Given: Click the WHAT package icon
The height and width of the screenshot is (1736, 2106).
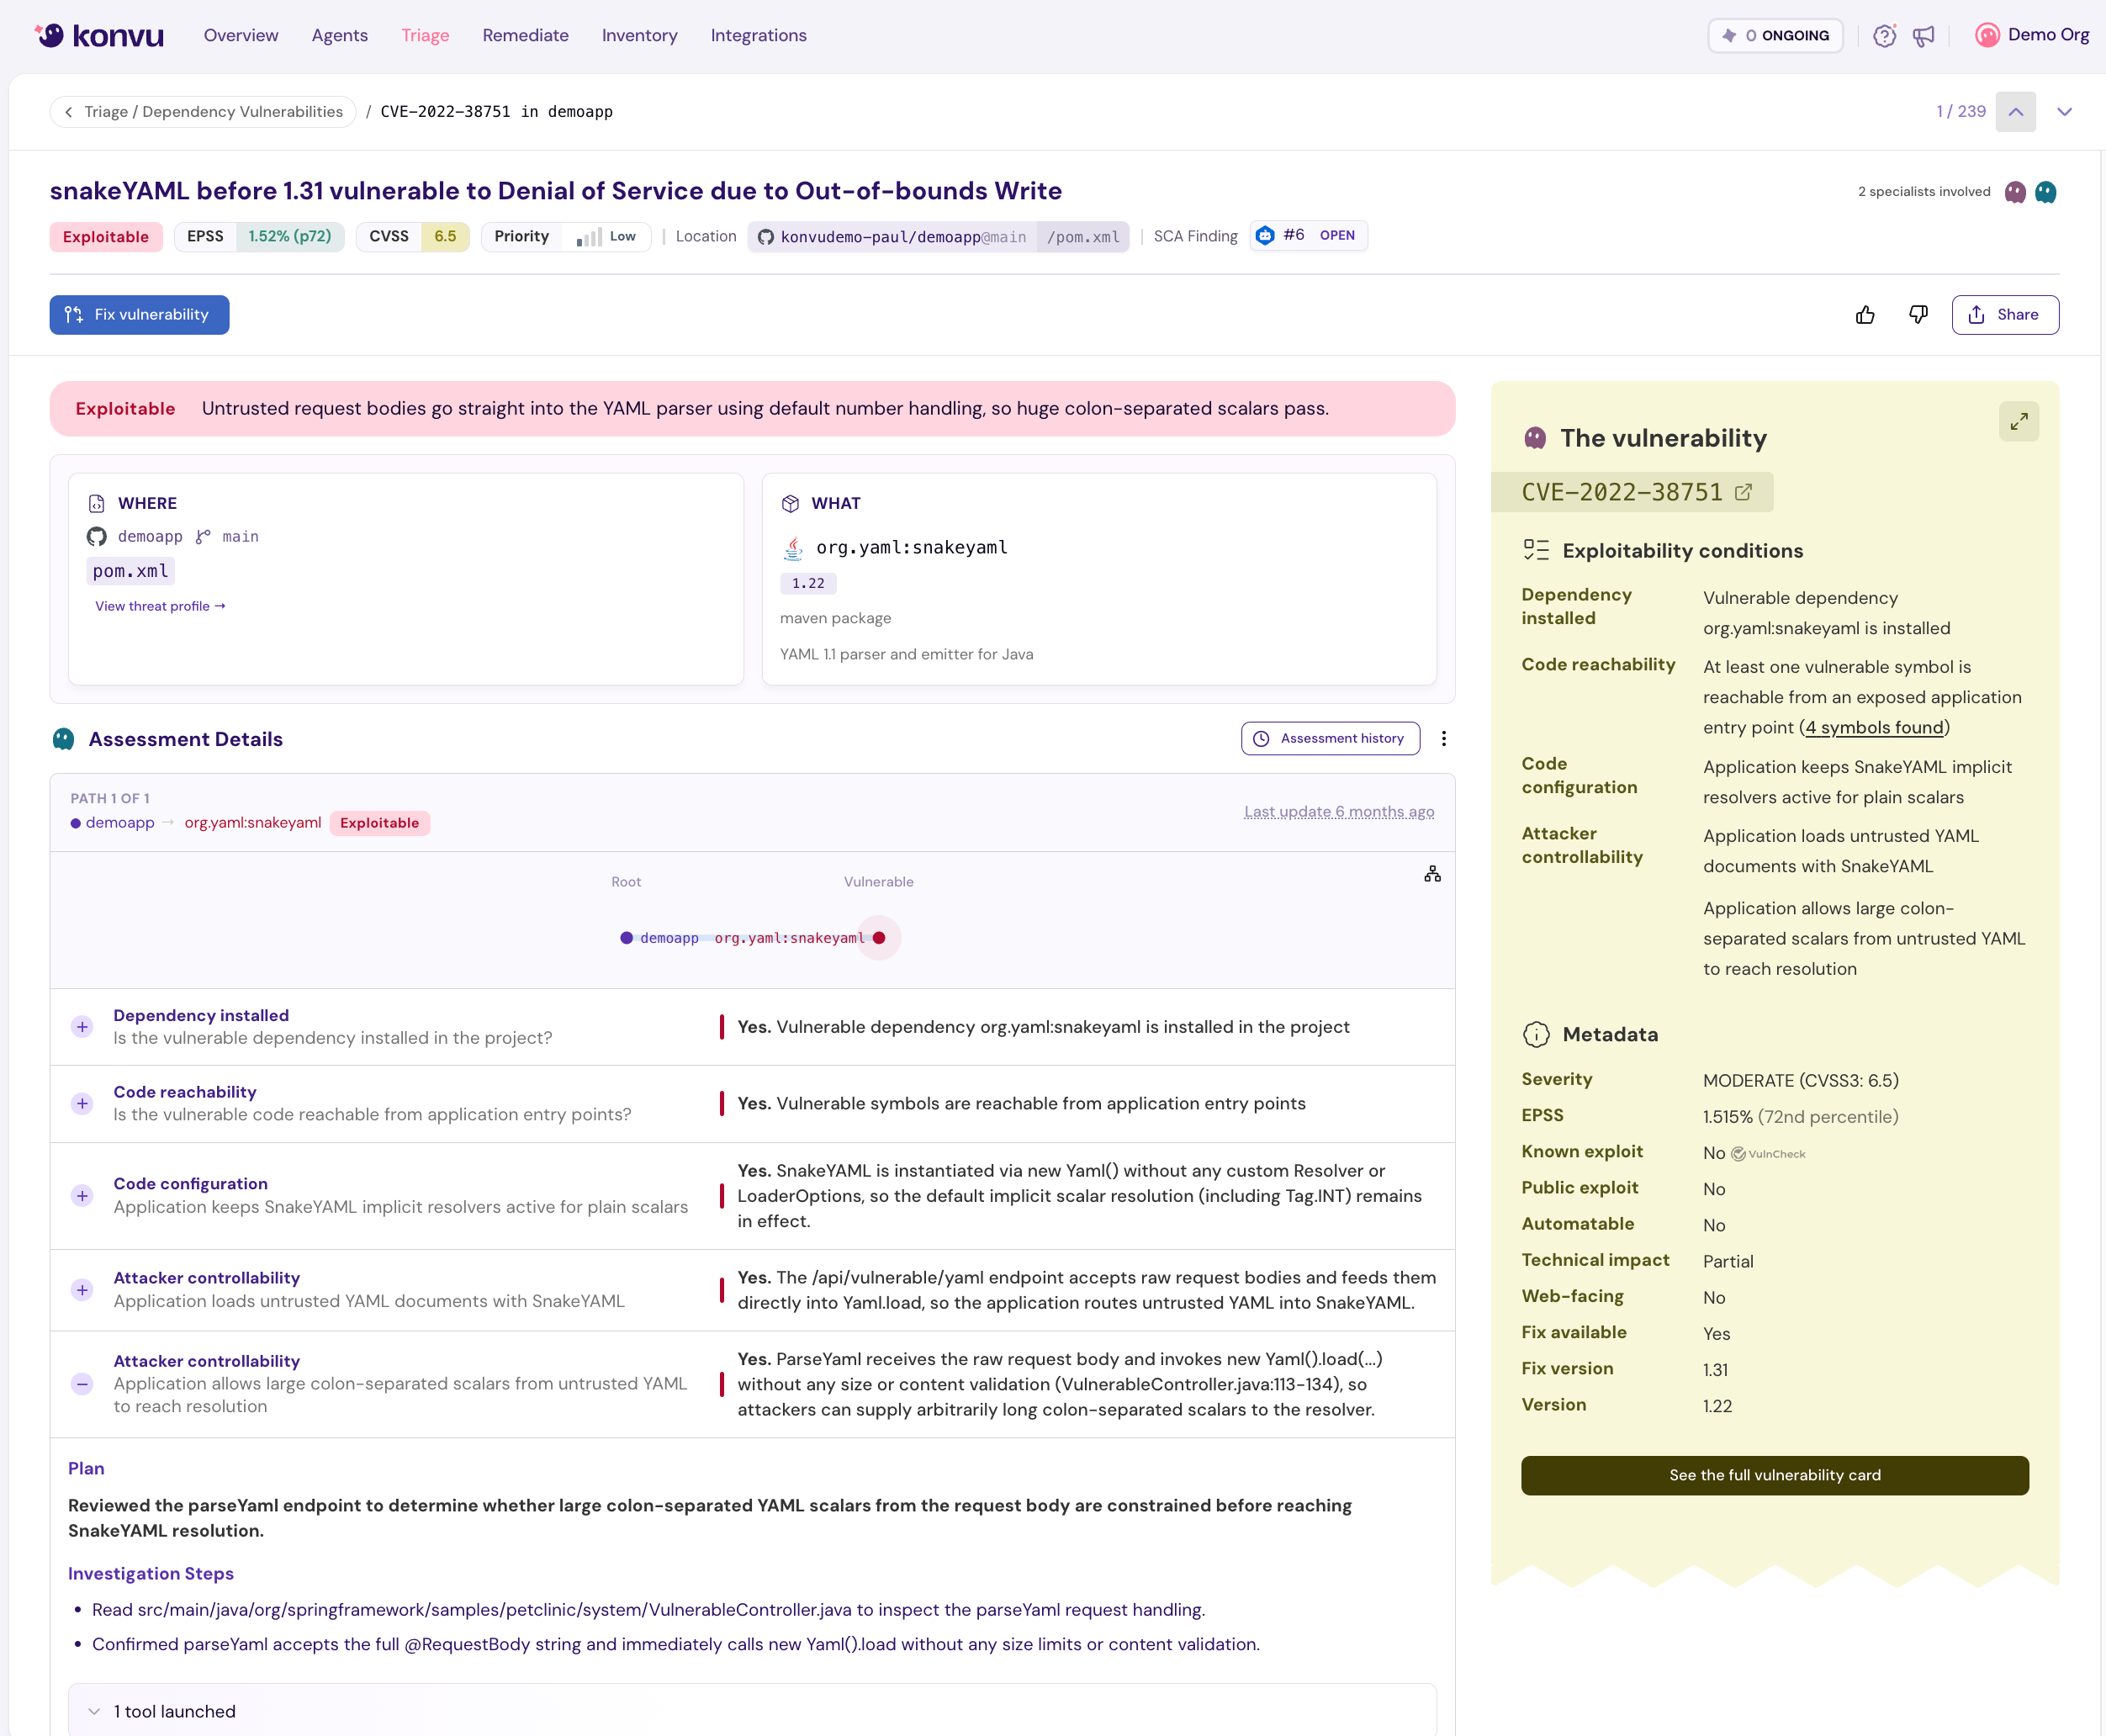Looking at the screenshot, I should coord(790,504).
